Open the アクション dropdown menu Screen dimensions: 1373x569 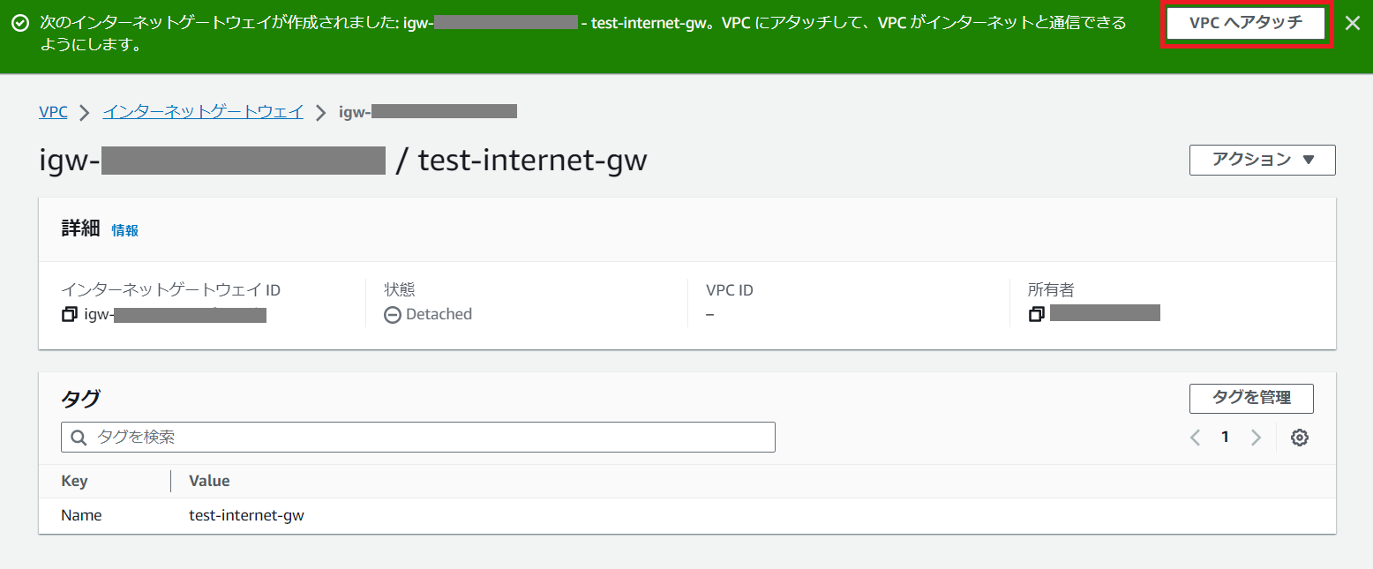1262,160
